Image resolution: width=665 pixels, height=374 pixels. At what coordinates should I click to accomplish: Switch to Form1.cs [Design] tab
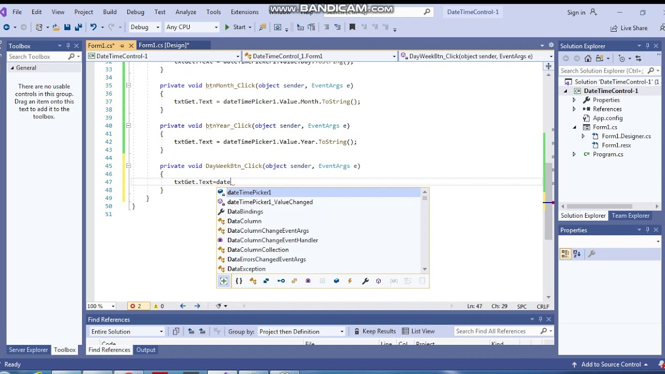(x=164, y=45)
